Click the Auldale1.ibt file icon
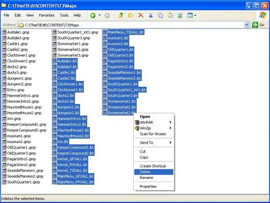The width and height of the screenshot is (270, 203). click(x=54, y=61)
